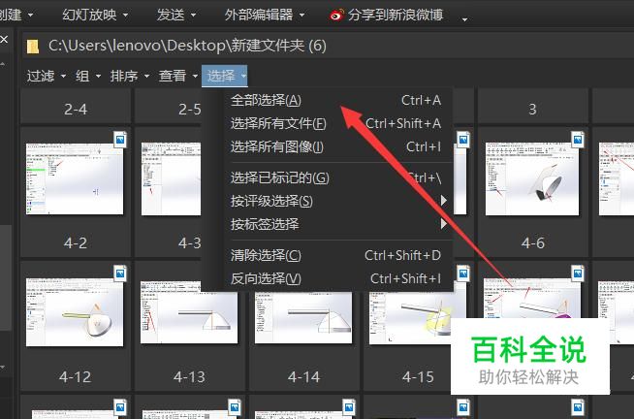Open the 幻灯放映 dropdown
This screenshot has height=419, width=634.
pos(95,15)
